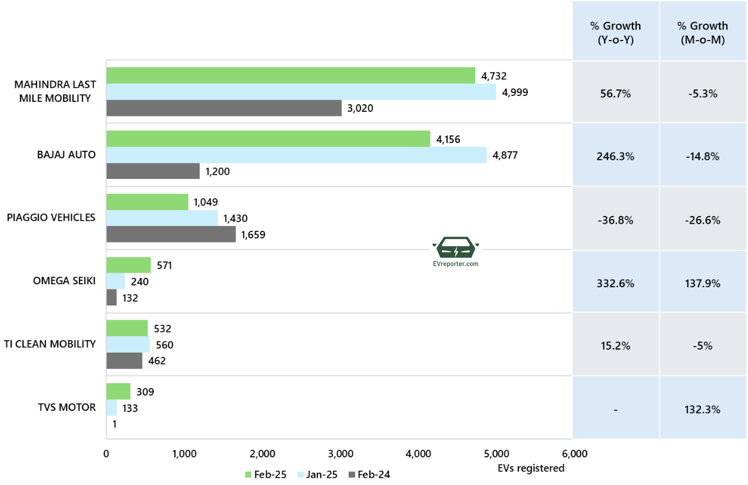Click Bajaj Auto's light blue Jan-25 bar

[296, 155]
